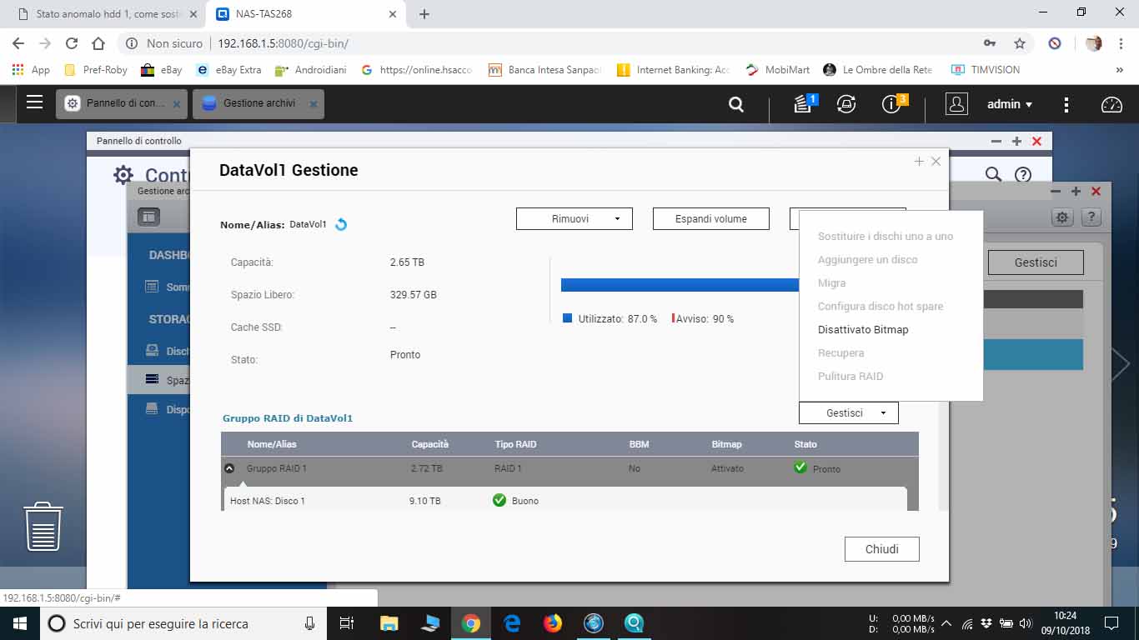1139x640 pixels.
Task: Open the Gestisci dropdown for RAID group
Action: point(848,412)
